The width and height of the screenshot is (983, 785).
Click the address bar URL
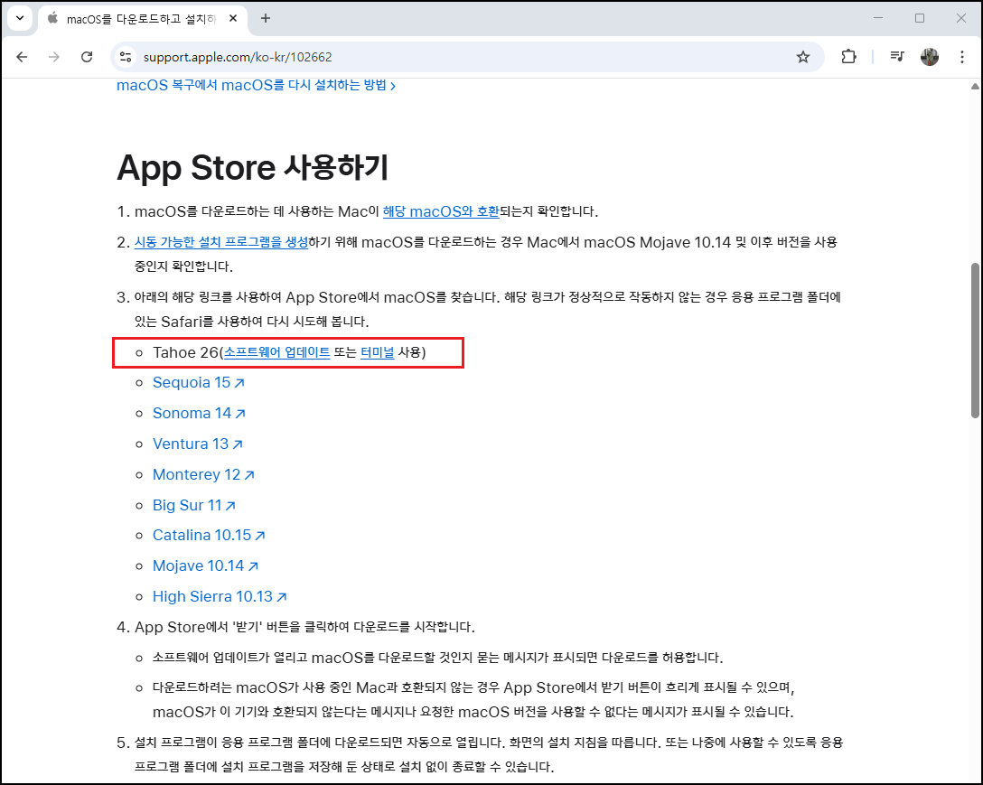(x=238, y=57)
